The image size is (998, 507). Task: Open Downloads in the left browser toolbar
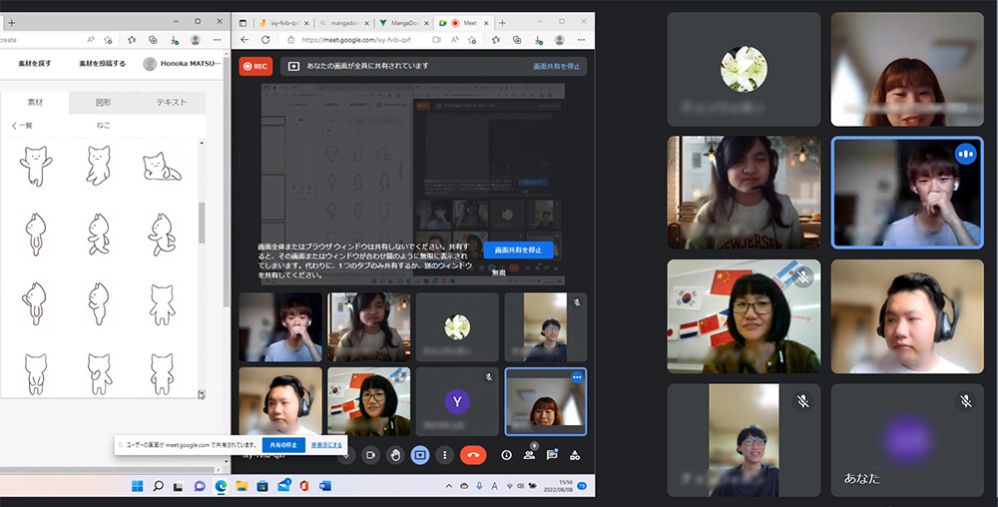[x=174, y=40]
